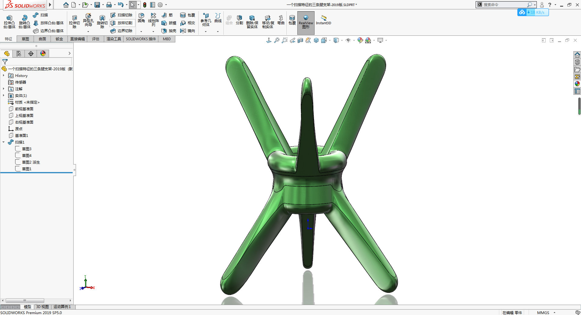
Task: Click the Edit Appearance color ball with pencil
Action: pos(360,40)
